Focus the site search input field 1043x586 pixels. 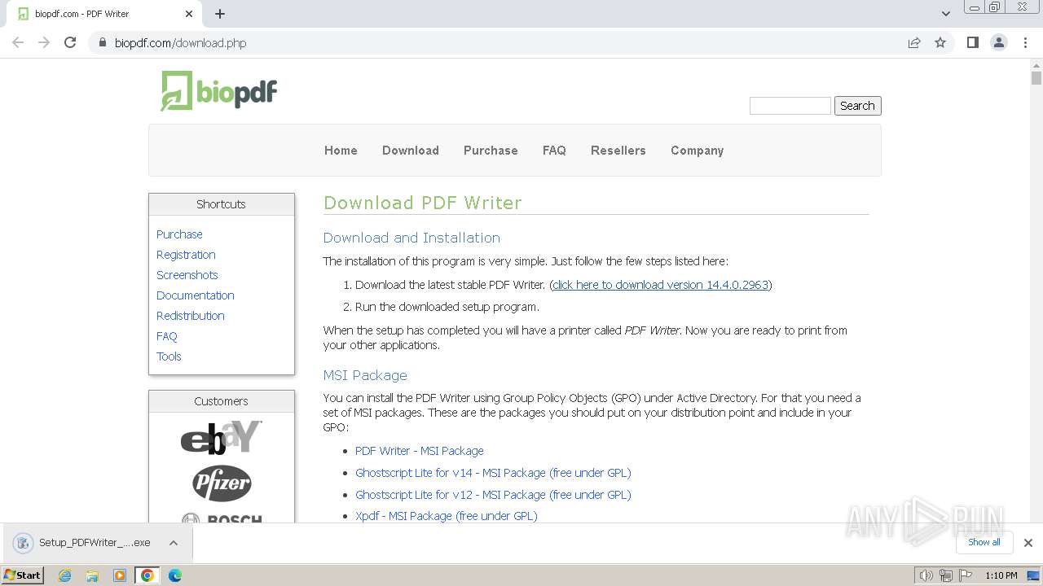[x=790, y=106]
